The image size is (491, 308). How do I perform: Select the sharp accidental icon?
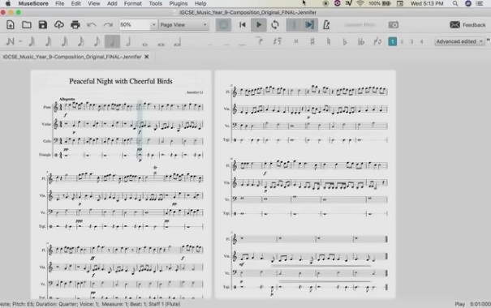tap(312, 41)
